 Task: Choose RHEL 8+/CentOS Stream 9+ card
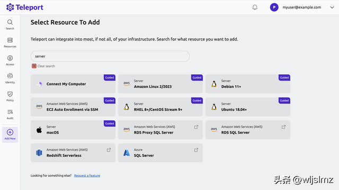(160, 107)
